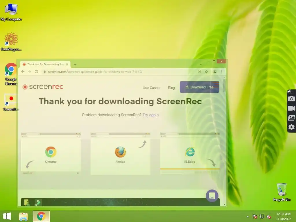The height and width of the screenshot is (222, 296).
Task: Expand the Use Cases menu
Action: coord(151,88)
